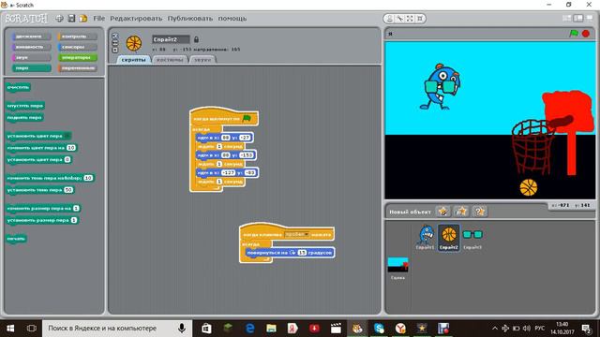Switch to full stage view mode
This screenshot has height=337, width=600.
coord(578,18)
